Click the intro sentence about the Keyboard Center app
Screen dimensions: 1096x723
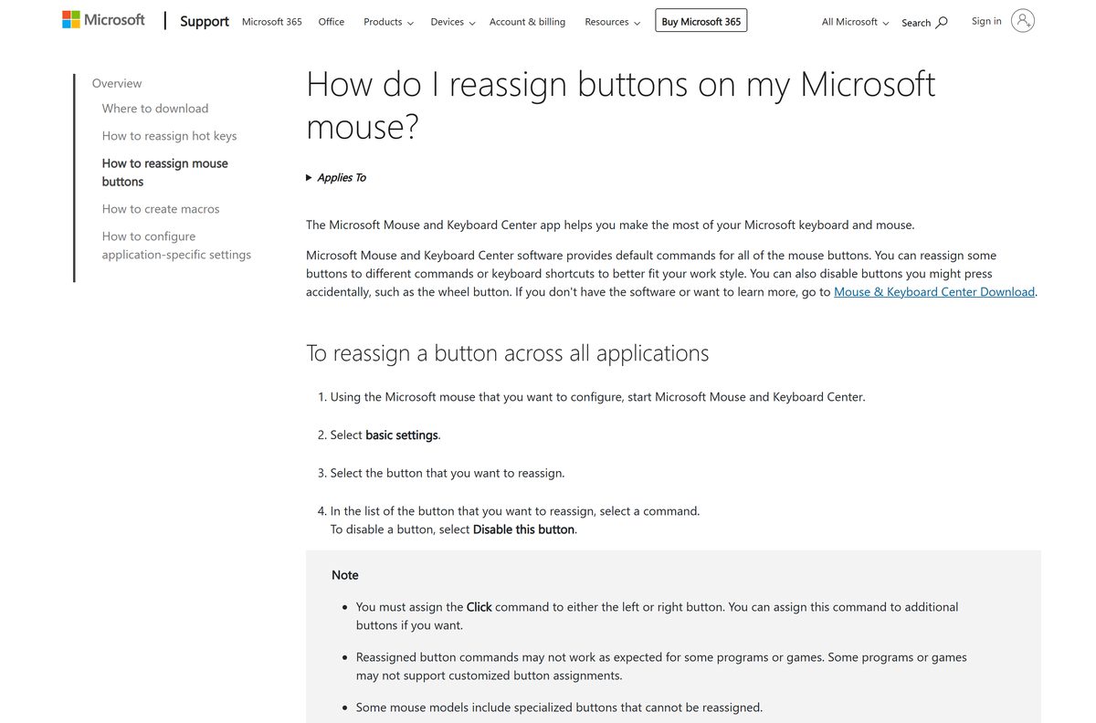tap(610, 225)
